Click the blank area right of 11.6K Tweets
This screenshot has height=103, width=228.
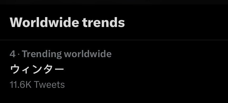145,85
